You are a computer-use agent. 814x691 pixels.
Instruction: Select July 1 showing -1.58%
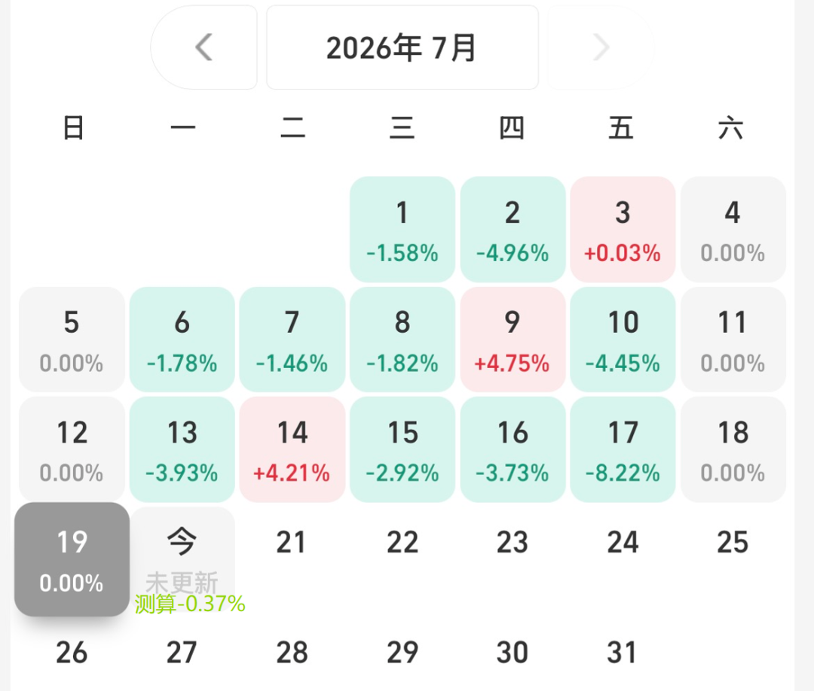tap(402, 230)
